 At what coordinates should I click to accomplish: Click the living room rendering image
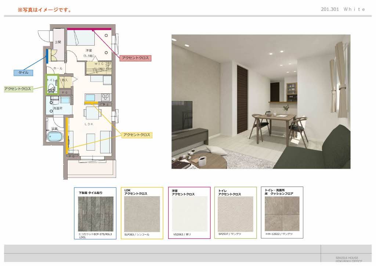coord(261,102)
